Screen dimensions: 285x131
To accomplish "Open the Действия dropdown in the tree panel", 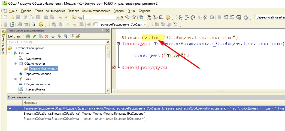I will click(x=16, y=36).
